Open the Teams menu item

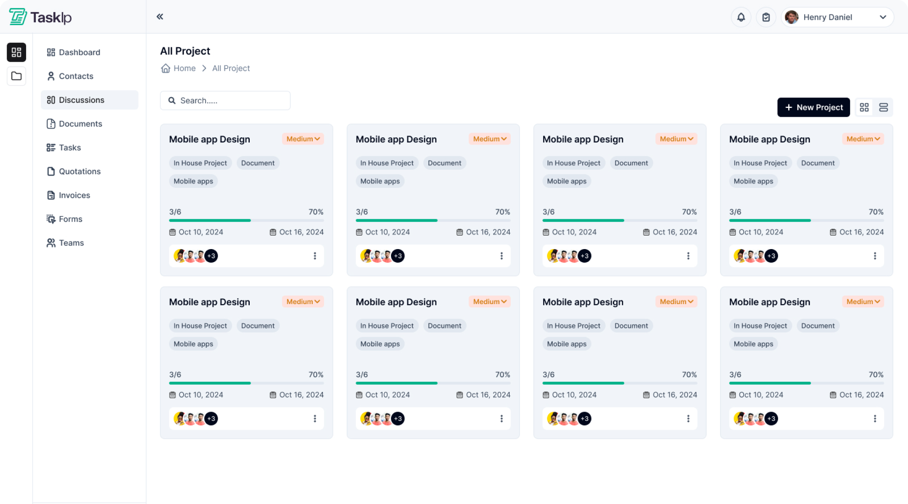[71, 243]
